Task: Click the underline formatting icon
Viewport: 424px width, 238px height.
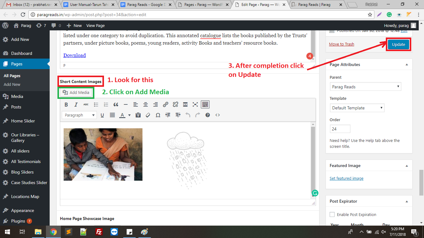Action: [102, 115]
